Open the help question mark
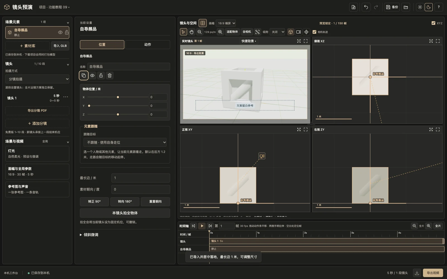The height and width of the screenshot is (279, 447). pyautogui.click(x=439, y=7)
